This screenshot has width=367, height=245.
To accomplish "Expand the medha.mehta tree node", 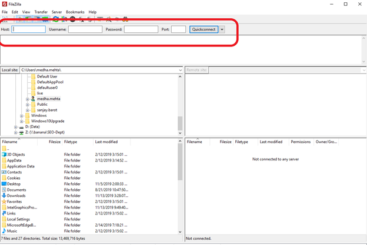I will 28,99.
